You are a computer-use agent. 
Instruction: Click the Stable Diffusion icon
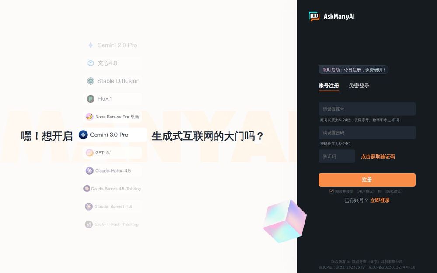(x=90, y=81)
